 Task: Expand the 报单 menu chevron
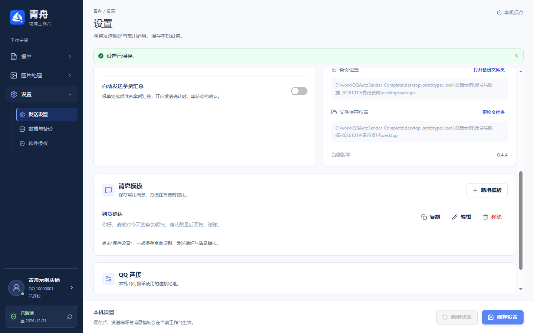click(70, 57)
